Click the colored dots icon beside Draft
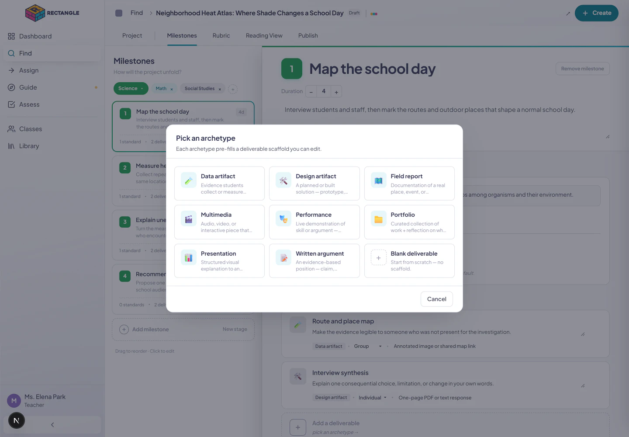629x437 pixels. click(x=374, y=14)
